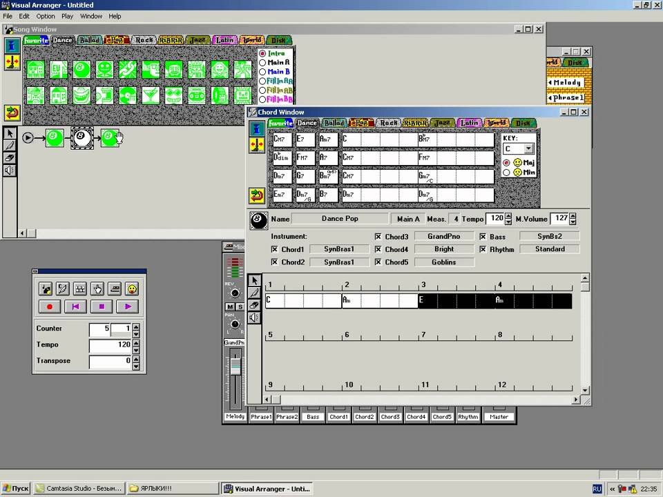This screenshot has width=663, height=497.
Task: Click the SynBras1 instrument button for Chord1
Action: [x=338, y=249]
